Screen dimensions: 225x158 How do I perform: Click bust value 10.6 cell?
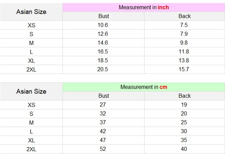click(x=103, y=25)
